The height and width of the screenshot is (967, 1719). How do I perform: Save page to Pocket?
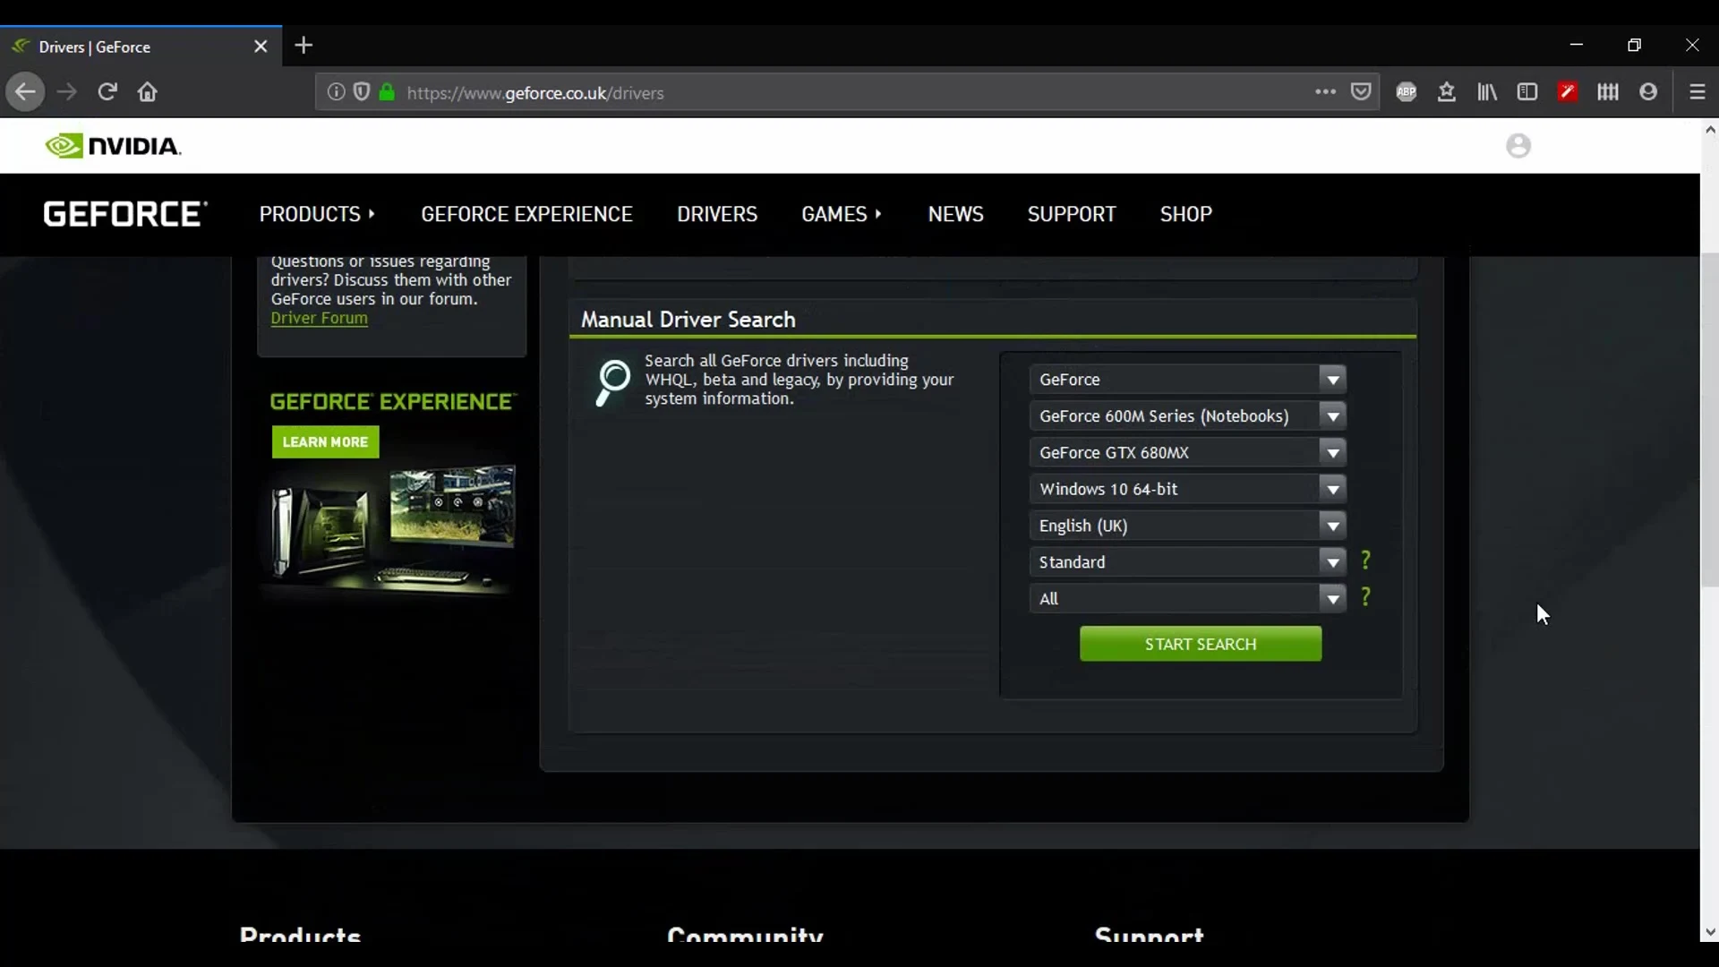1362,92
